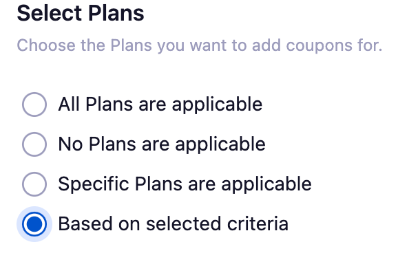The width and height of the screenshot is (409, 264).
Task: Choose the 'No Plans are applicable' radio circle
Action: click(34, 144)
